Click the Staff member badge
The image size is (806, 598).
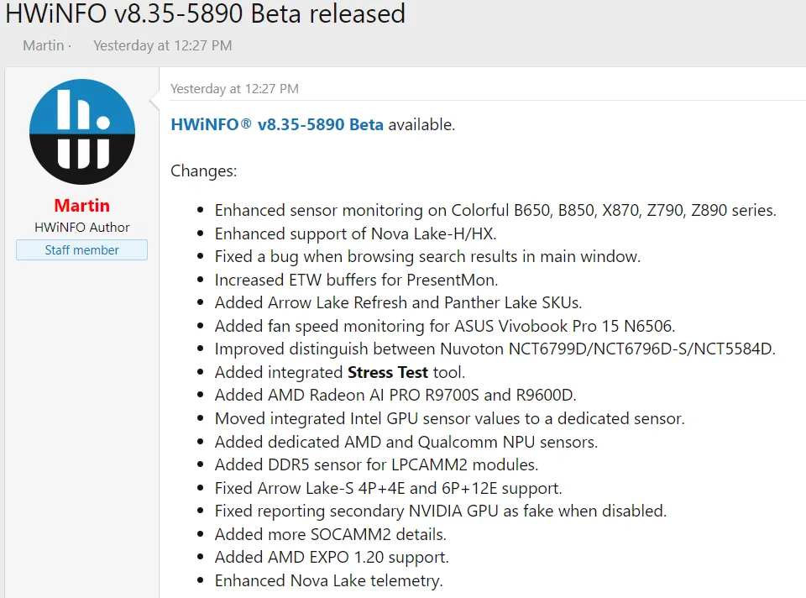point(81,249)
